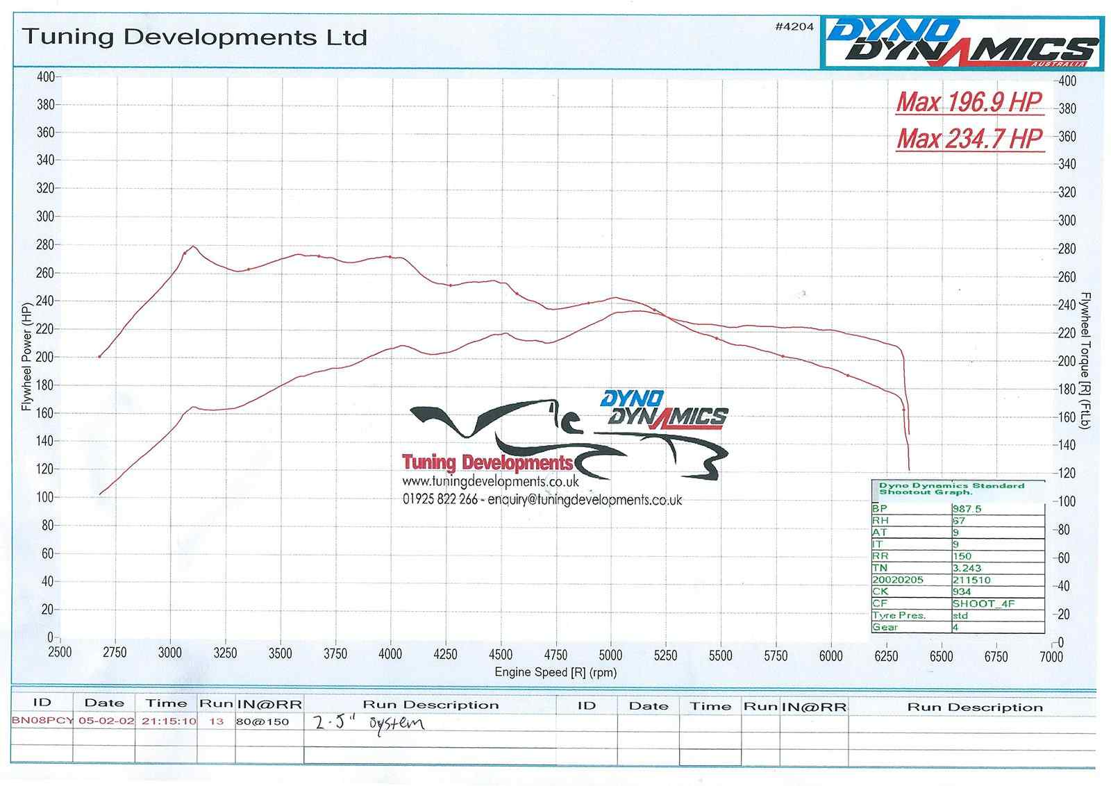The image size is (1111, 786).
Task: Click the Dyno Dynamics watermark logo mid-graph
Action: pos(663,408)
